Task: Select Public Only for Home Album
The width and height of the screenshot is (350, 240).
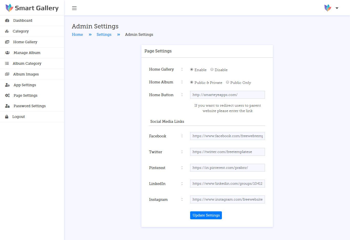Action: [x=228, y=82]
